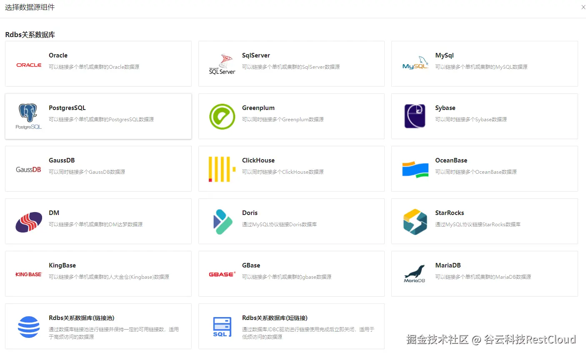Click the 选择数据源组件 dialog title
This screenshot has height=355, width=586.
coord(30,7)
